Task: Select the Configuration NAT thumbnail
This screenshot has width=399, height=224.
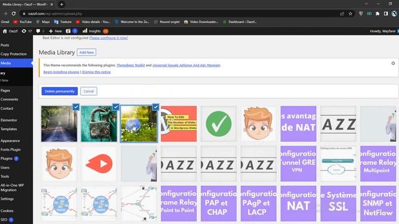Action: [298, 203]
